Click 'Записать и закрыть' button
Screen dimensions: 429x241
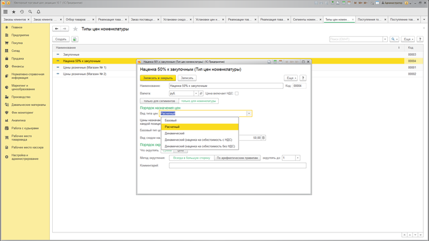[x=158, y=78]
